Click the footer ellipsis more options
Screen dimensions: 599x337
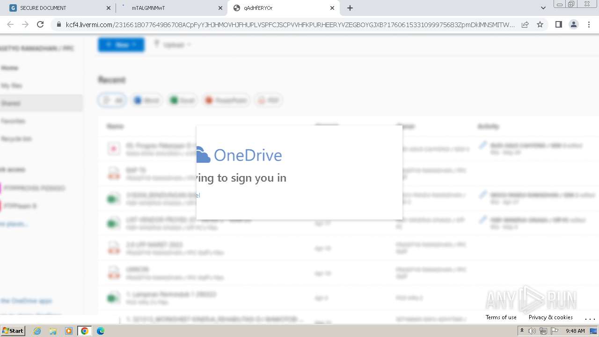tap(590, 318)
